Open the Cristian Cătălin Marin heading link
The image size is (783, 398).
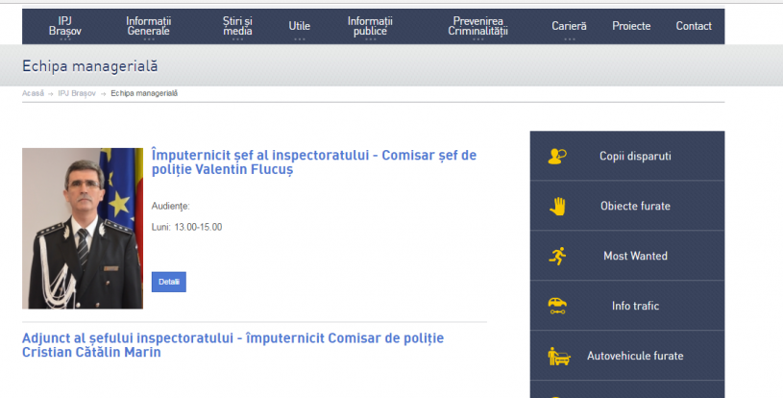(232, 345)
